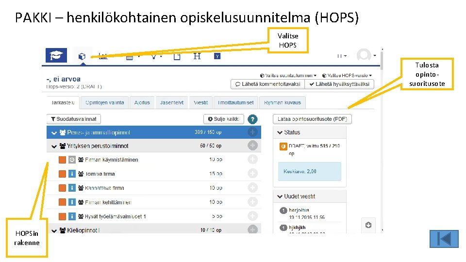466x262 pixels.
Task: Open the Valitse HOPS-versio dropdown
Action: click(347, 76)
